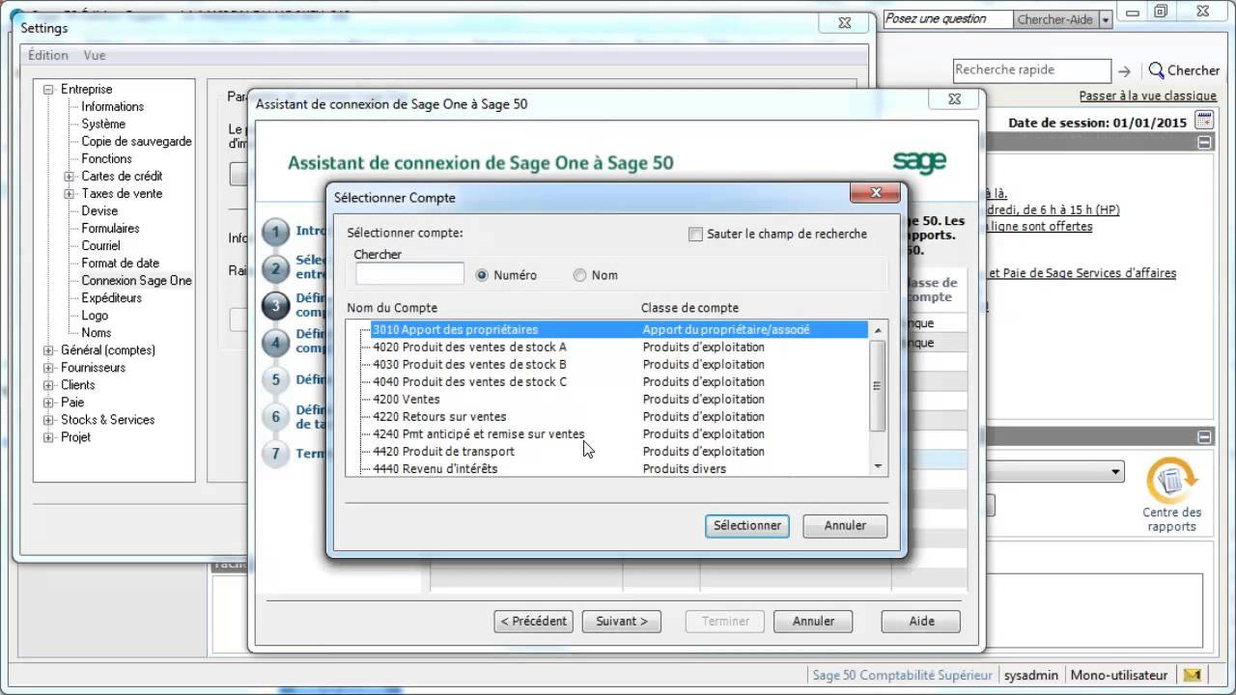This screenshot has width=1236, height=695.
Task: Expand the Paie node
Action: [x=48, y=403]
